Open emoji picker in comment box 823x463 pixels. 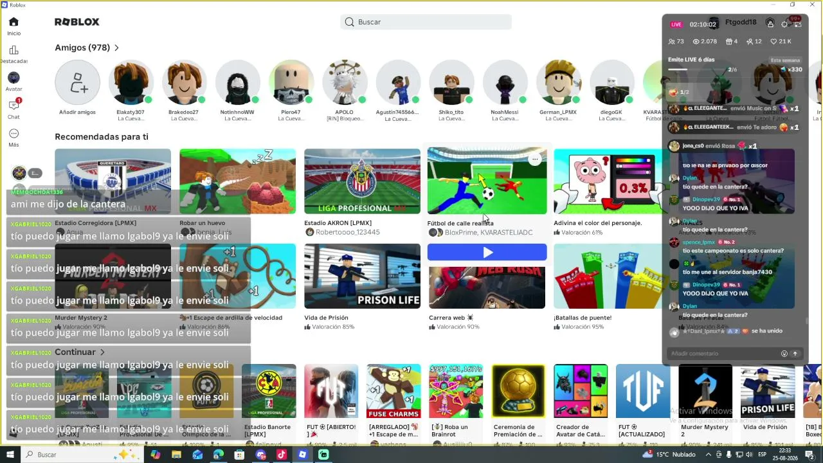click(x=784, y=354)
